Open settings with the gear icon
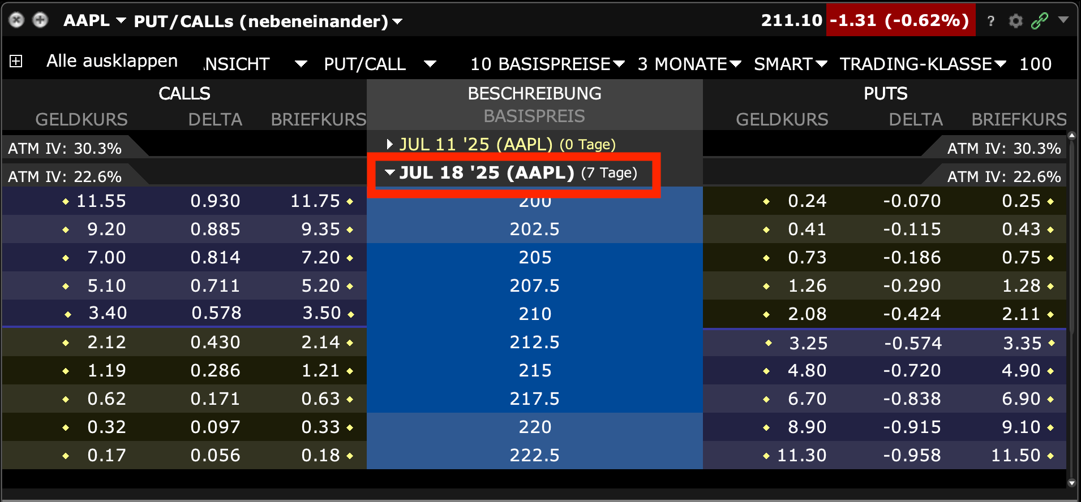This screenshot has width=1081, height=502. (x=1016, y=20)
